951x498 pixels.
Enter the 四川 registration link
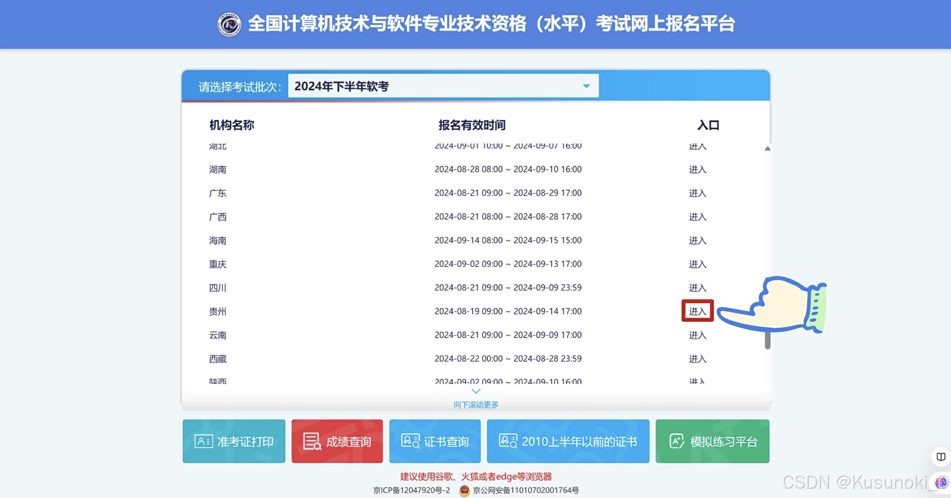coord(697,288)
